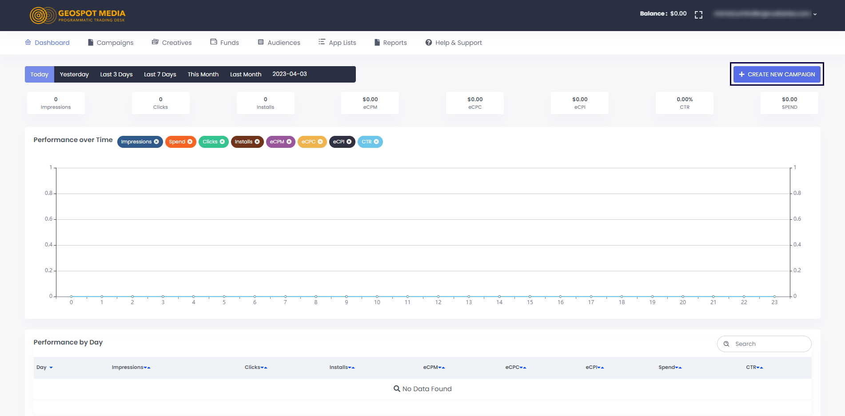Remove the Clicks chip via its x icon

point(223,142)
